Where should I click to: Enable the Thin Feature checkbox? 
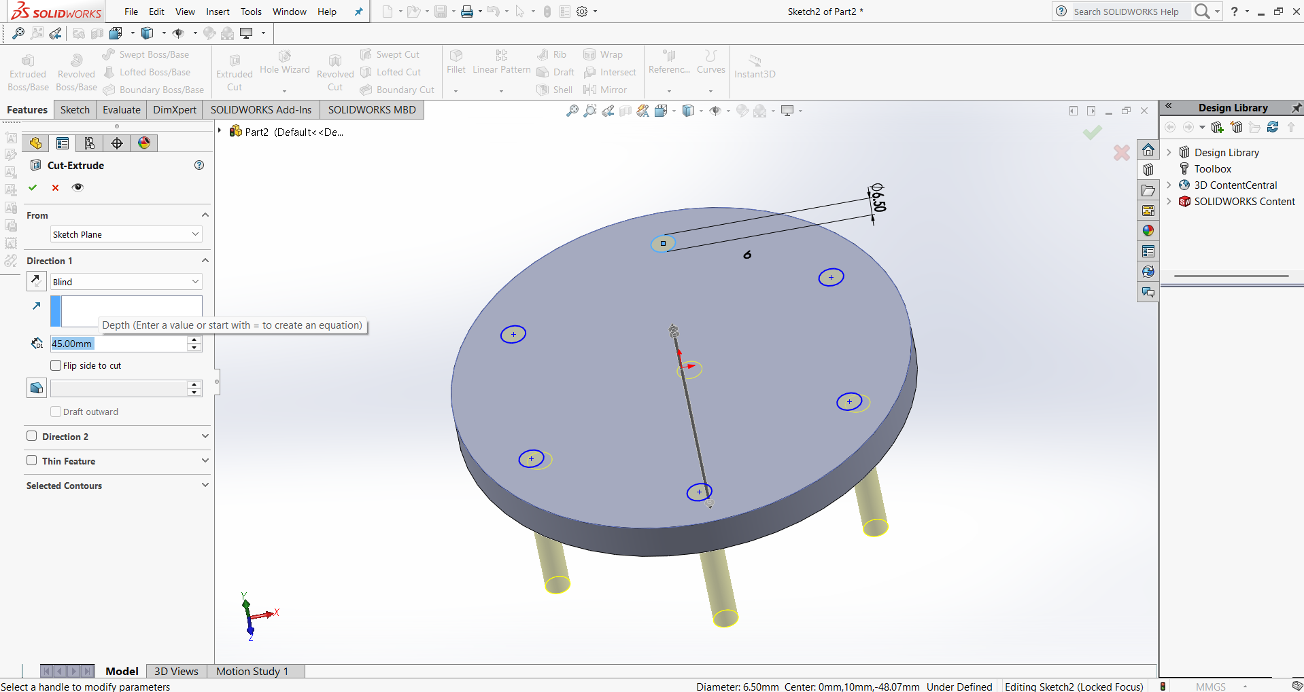[31, 460]
